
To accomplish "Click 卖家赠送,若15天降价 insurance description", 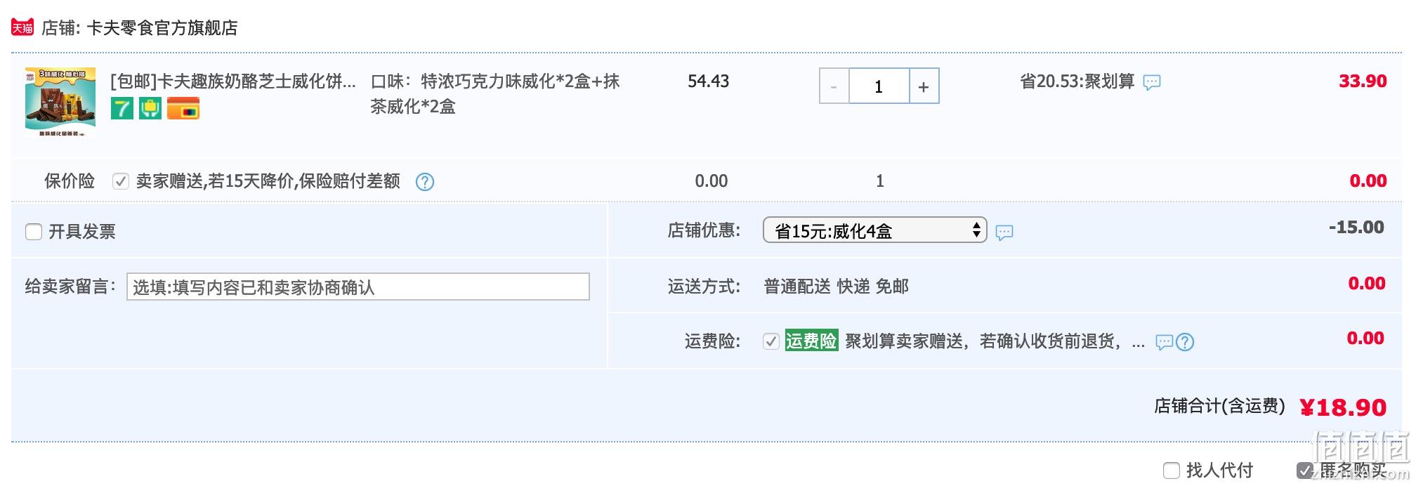I will (x=268, y=181).
